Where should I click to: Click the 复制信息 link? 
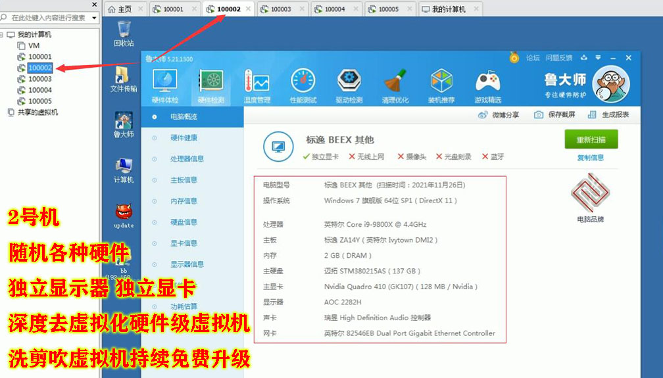(590, 158)
